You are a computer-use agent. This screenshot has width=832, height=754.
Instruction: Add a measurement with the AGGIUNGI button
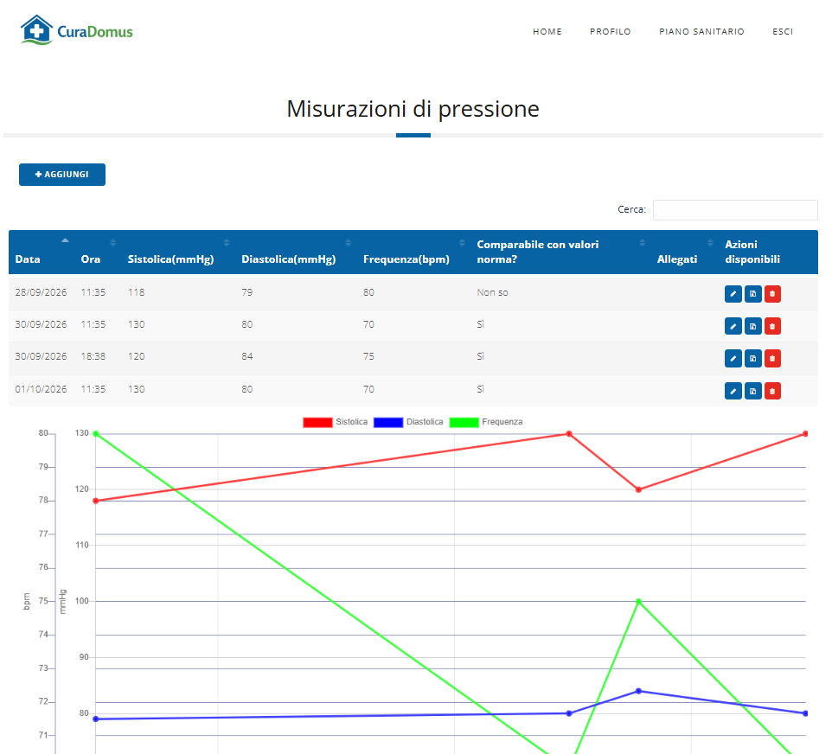(62, 175)
